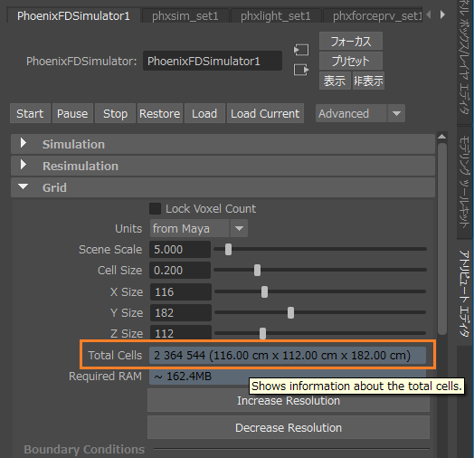
Task: Click the X Size value field
Action: click(181, 292)
